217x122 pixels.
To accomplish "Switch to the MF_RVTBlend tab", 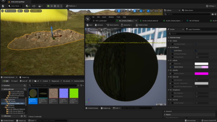I will (x=193, y=21).
